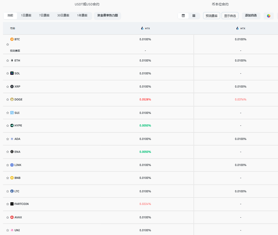Switch to 1年费率 tab
Screen dimensions: 278x235
point(82,16)
